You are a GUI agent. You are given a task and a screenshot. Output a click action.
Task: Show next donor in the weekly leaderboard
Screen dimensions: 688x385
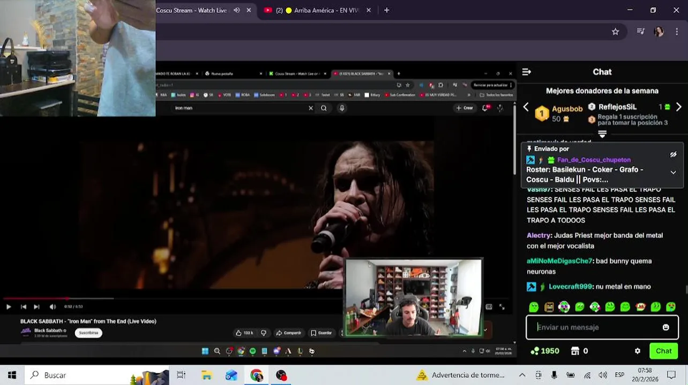(678, 107)
